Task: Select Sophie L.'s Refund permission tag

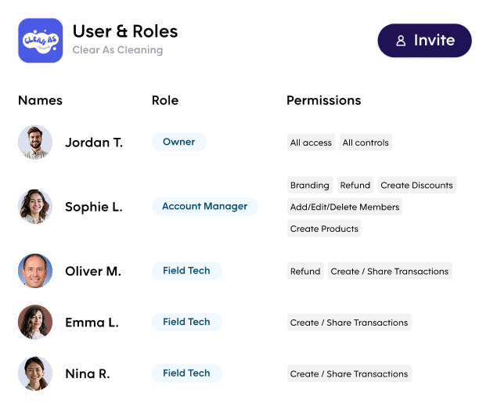Action: pos(355,185)
